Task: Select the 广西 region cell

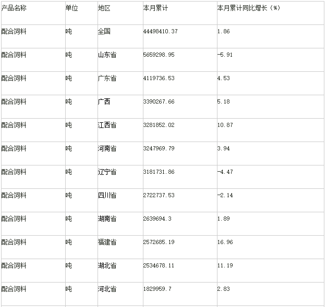Action: tap(104, 101)
